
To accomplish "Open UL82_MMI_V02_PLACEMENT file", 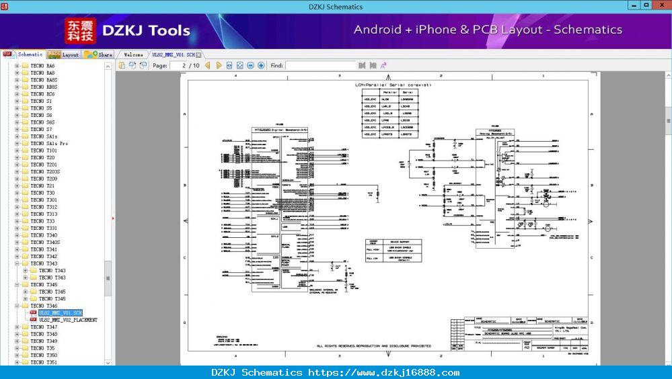I will pyautogui.click(x=68, y=320).
